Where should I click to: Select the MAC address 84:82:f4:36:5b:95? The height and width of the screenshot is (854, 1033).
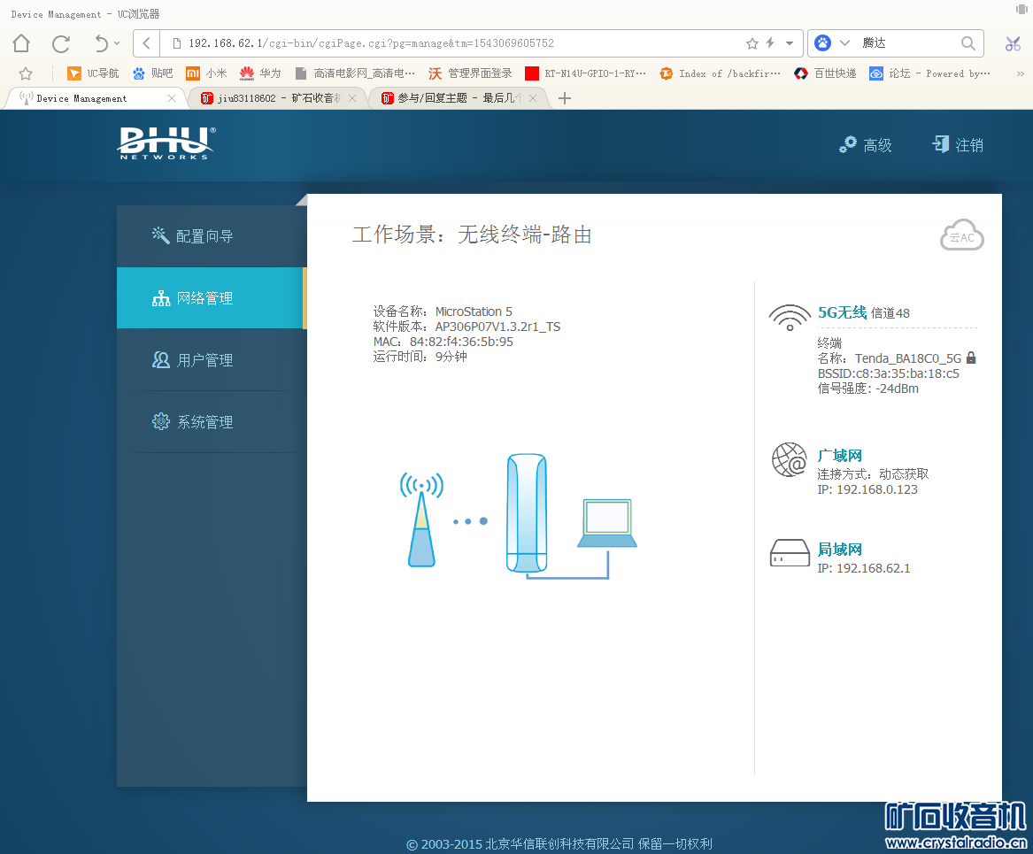point(461,342)
